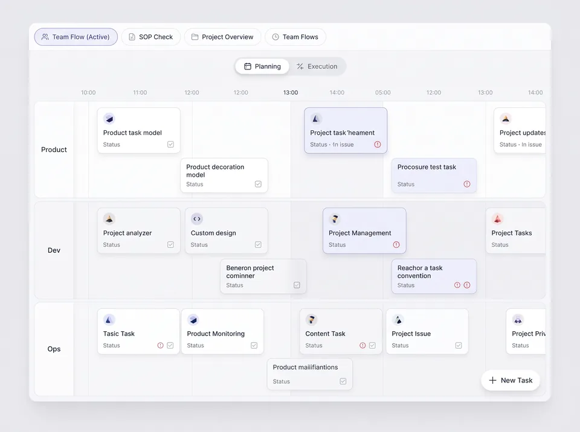Switch to the Execution view
The height and width of the screenshot is (432, 580).
point(317,66)
